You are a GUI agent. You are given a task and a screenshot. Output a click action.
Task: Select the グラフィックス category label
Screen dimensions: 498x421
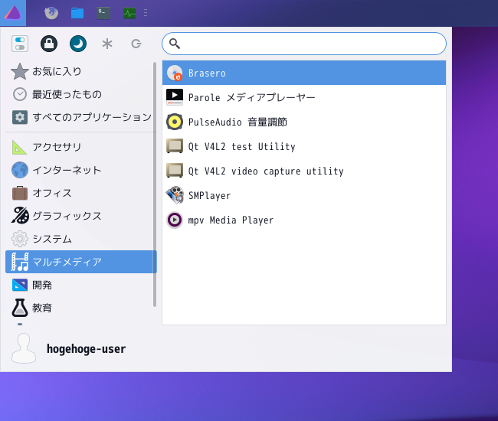click(67, 216)
